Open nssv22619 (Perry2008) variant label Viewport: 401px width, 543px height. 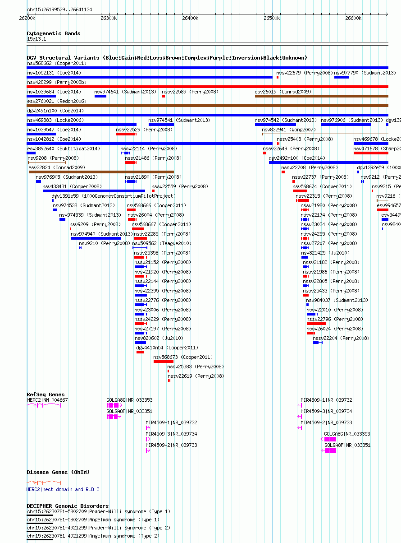point(196,376)
